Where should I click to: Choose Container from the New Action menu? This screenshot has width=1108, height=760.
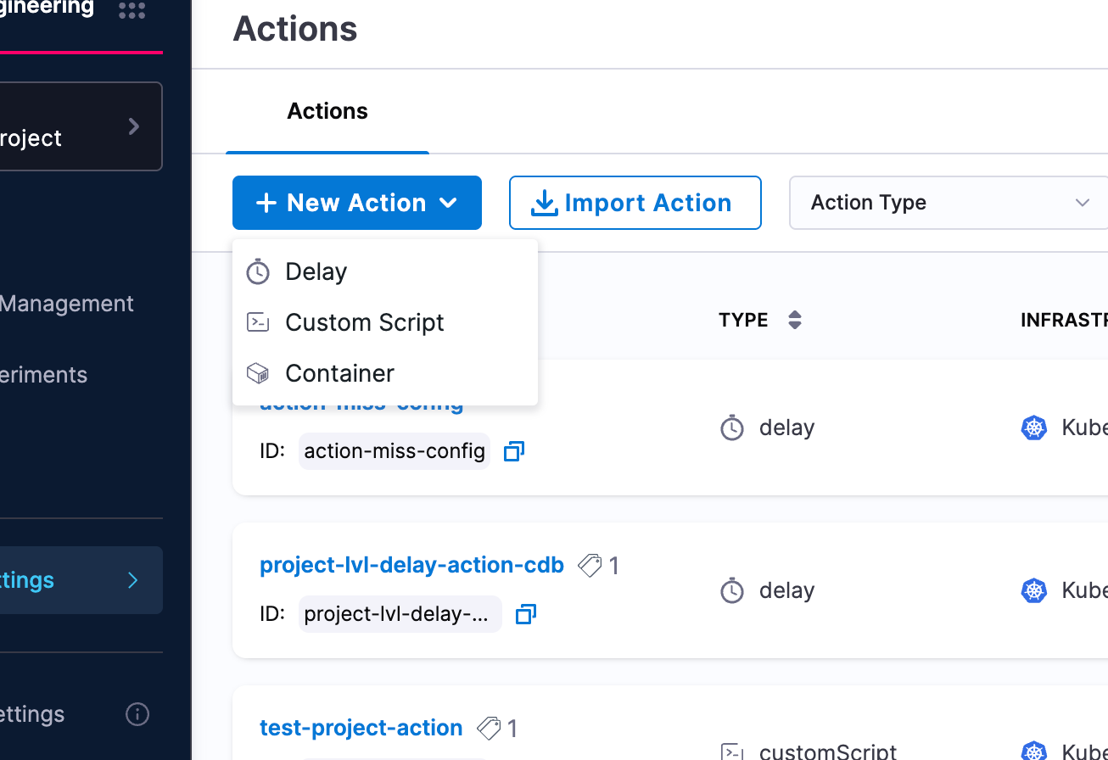click(339, 372)
